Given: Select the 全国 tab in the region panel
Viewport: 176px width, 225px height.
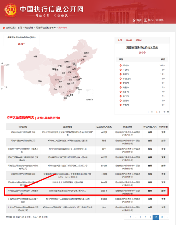Looking at the screenshot, I should click(x=120, y=40).
